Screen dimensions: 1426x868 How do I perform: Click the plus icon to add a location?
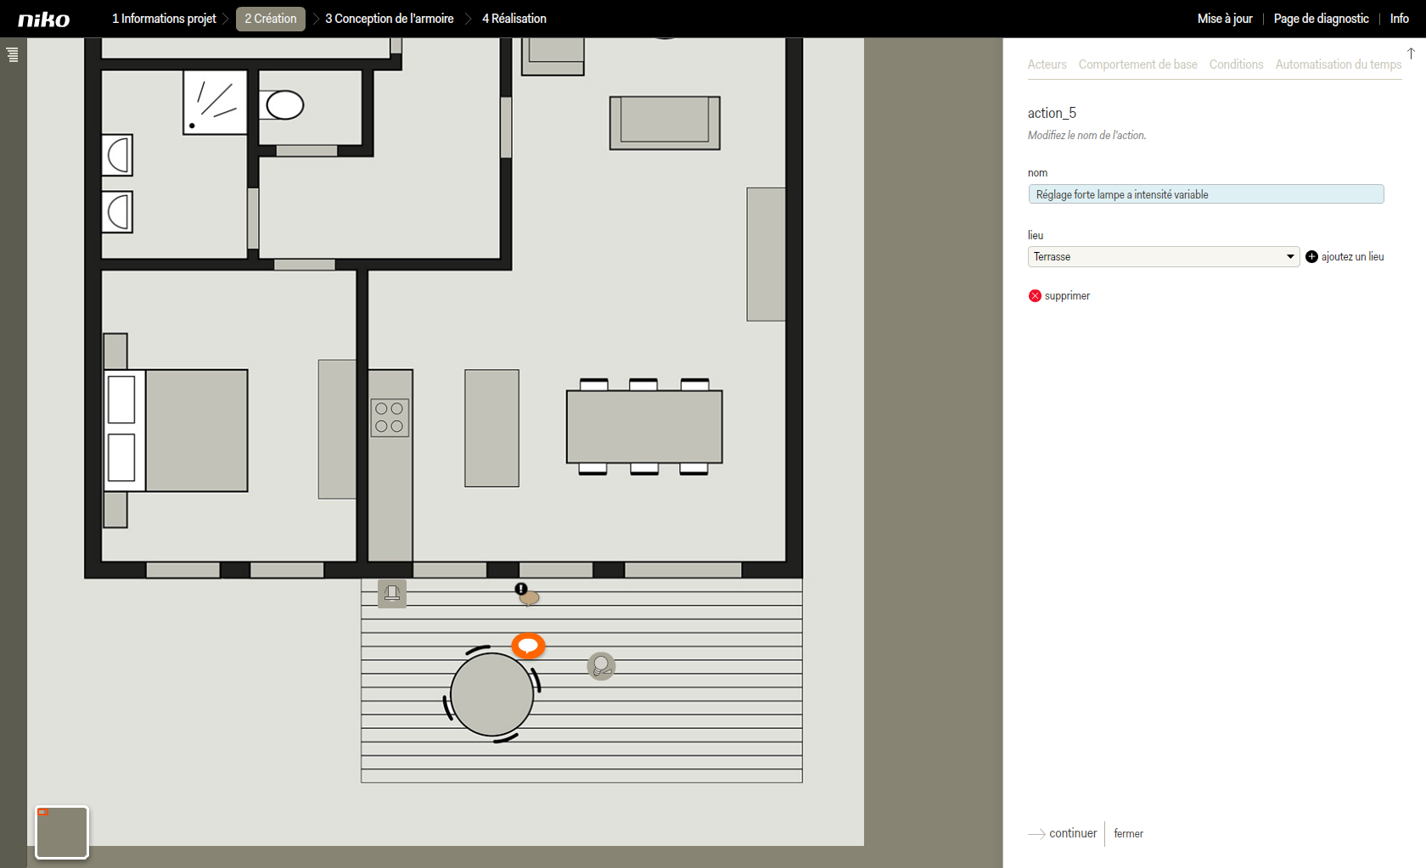(x=1311, y=257)
